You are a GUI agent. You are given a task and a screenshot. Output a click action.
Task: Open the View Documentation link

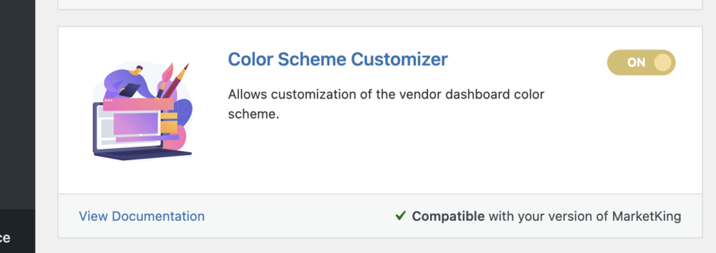pyautogui.click(x=141, y=216)
